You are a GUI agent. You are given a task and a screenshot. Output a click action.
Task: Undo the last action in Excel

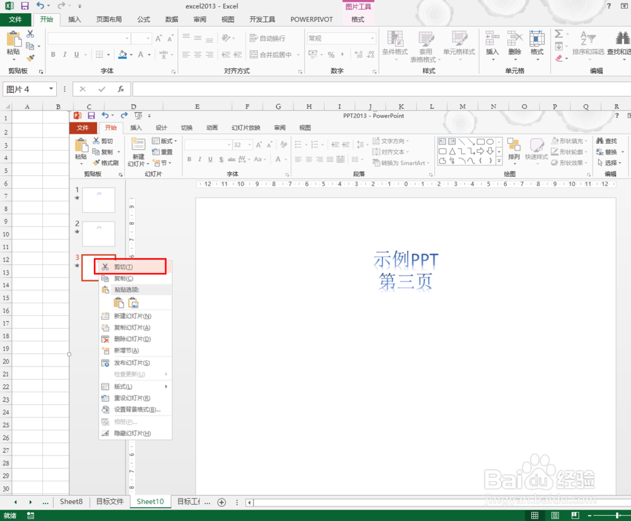tap(40, 6)
